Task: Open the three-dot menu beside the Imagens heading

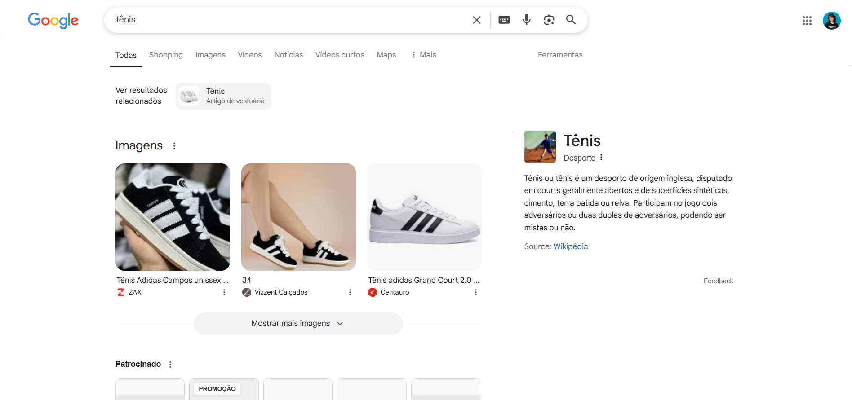Action: (x=174, y=146)
